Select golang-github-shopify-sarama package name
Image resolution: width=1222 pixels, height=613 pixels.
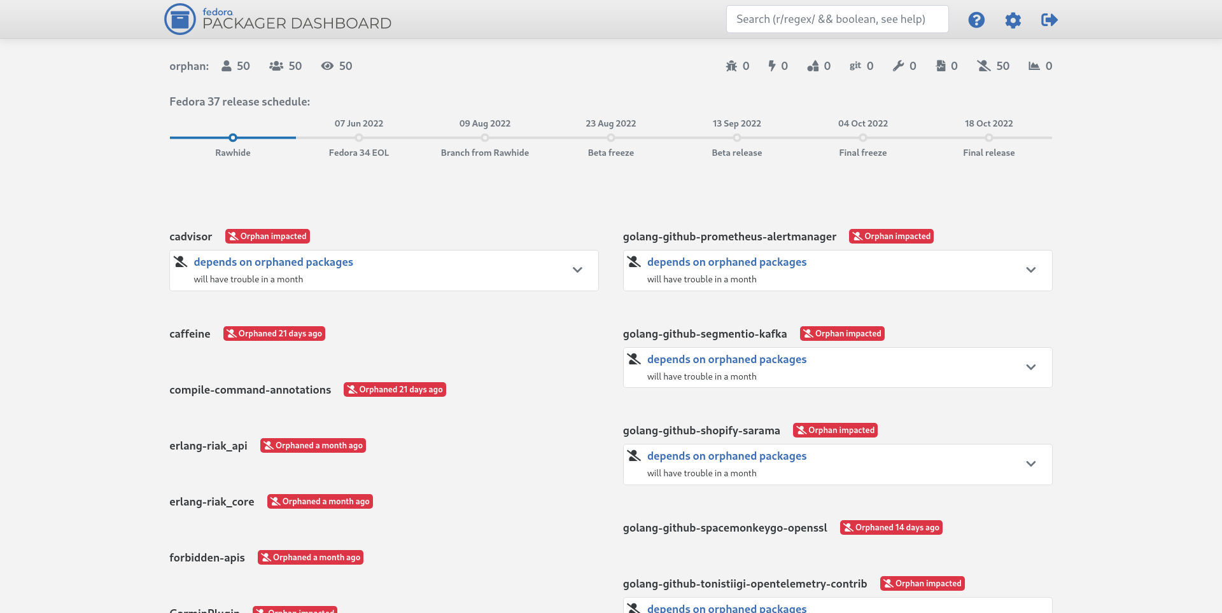click(x=701, y=430)
